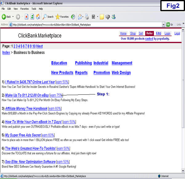Click the Legal navigation link
185x179 pixels.
click(x=177, y=33)
